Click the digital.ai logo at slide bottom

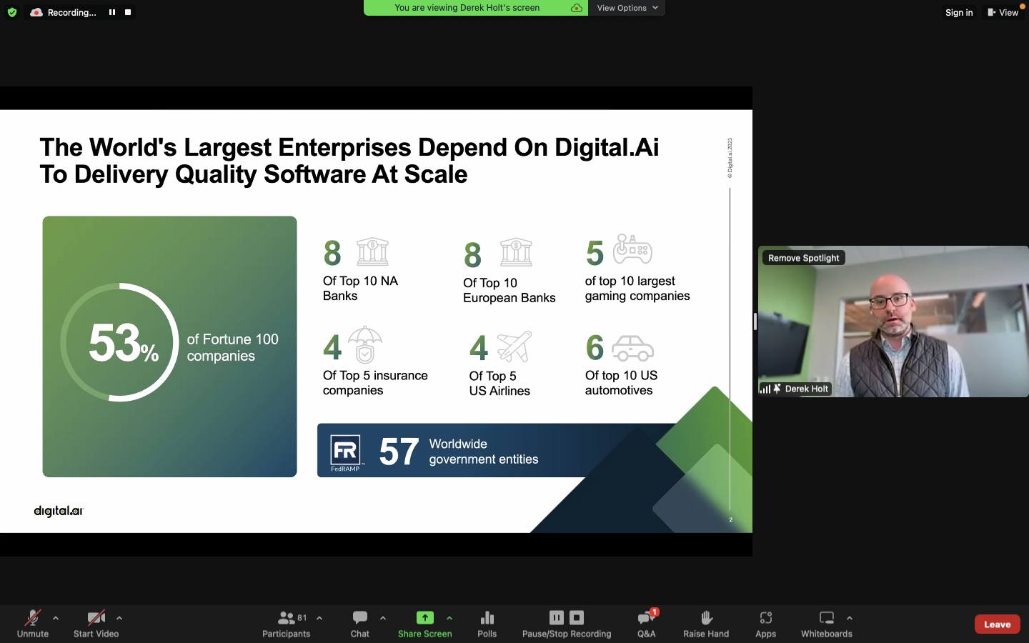point(59,511)
